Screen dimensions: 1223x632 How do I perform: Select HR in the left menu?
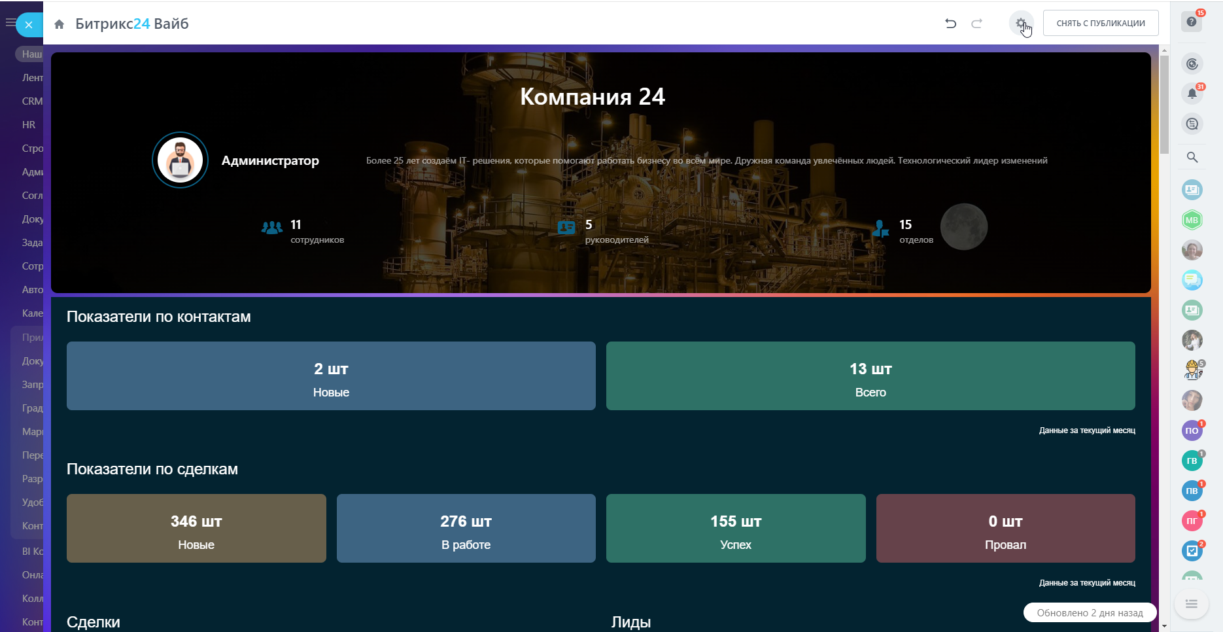pos(29,125)
